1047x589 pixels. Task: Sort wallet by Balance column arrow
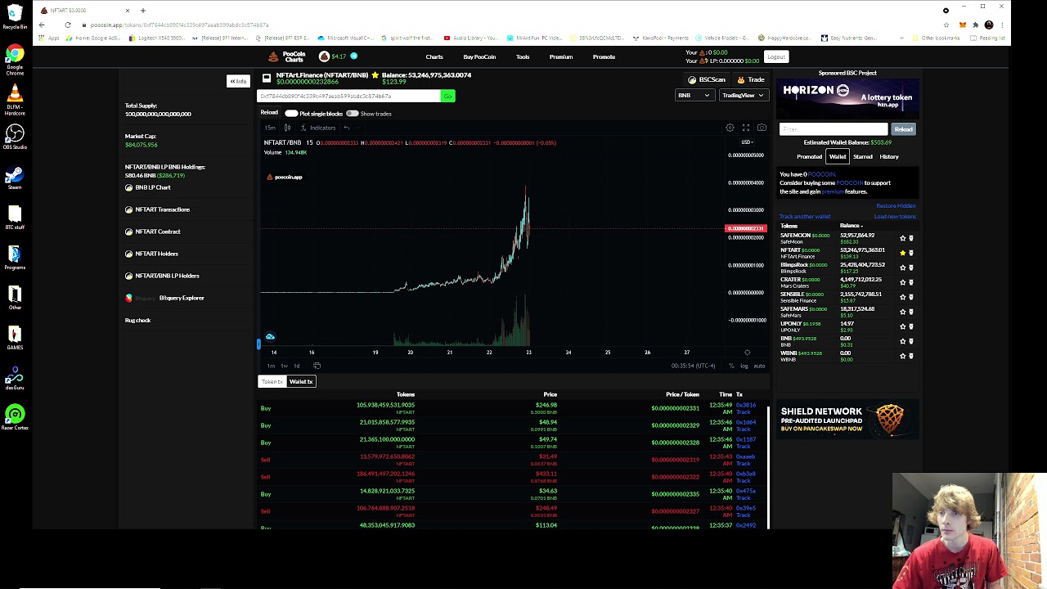tap(861, 226)
